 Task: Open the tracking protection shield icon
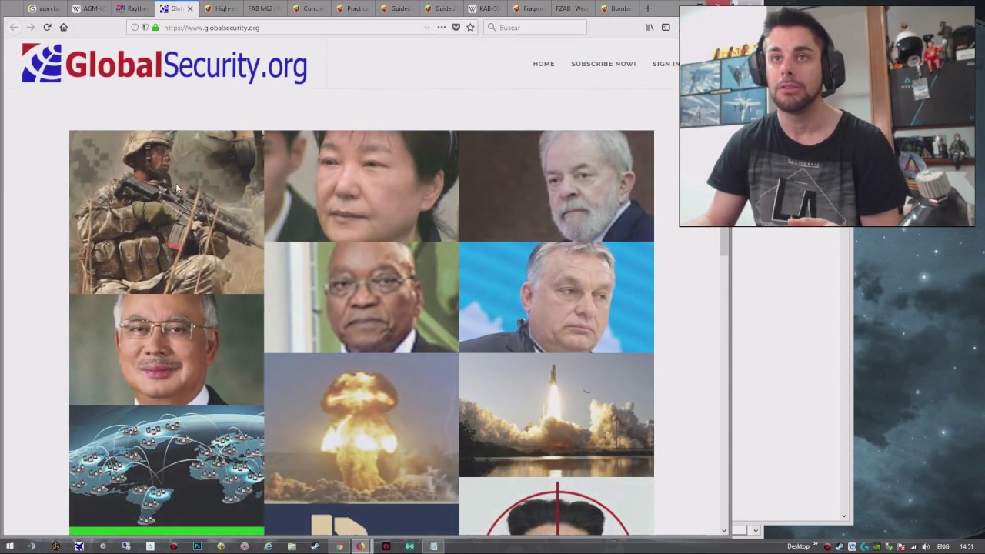pyautogui.click(x=145, y=28)
